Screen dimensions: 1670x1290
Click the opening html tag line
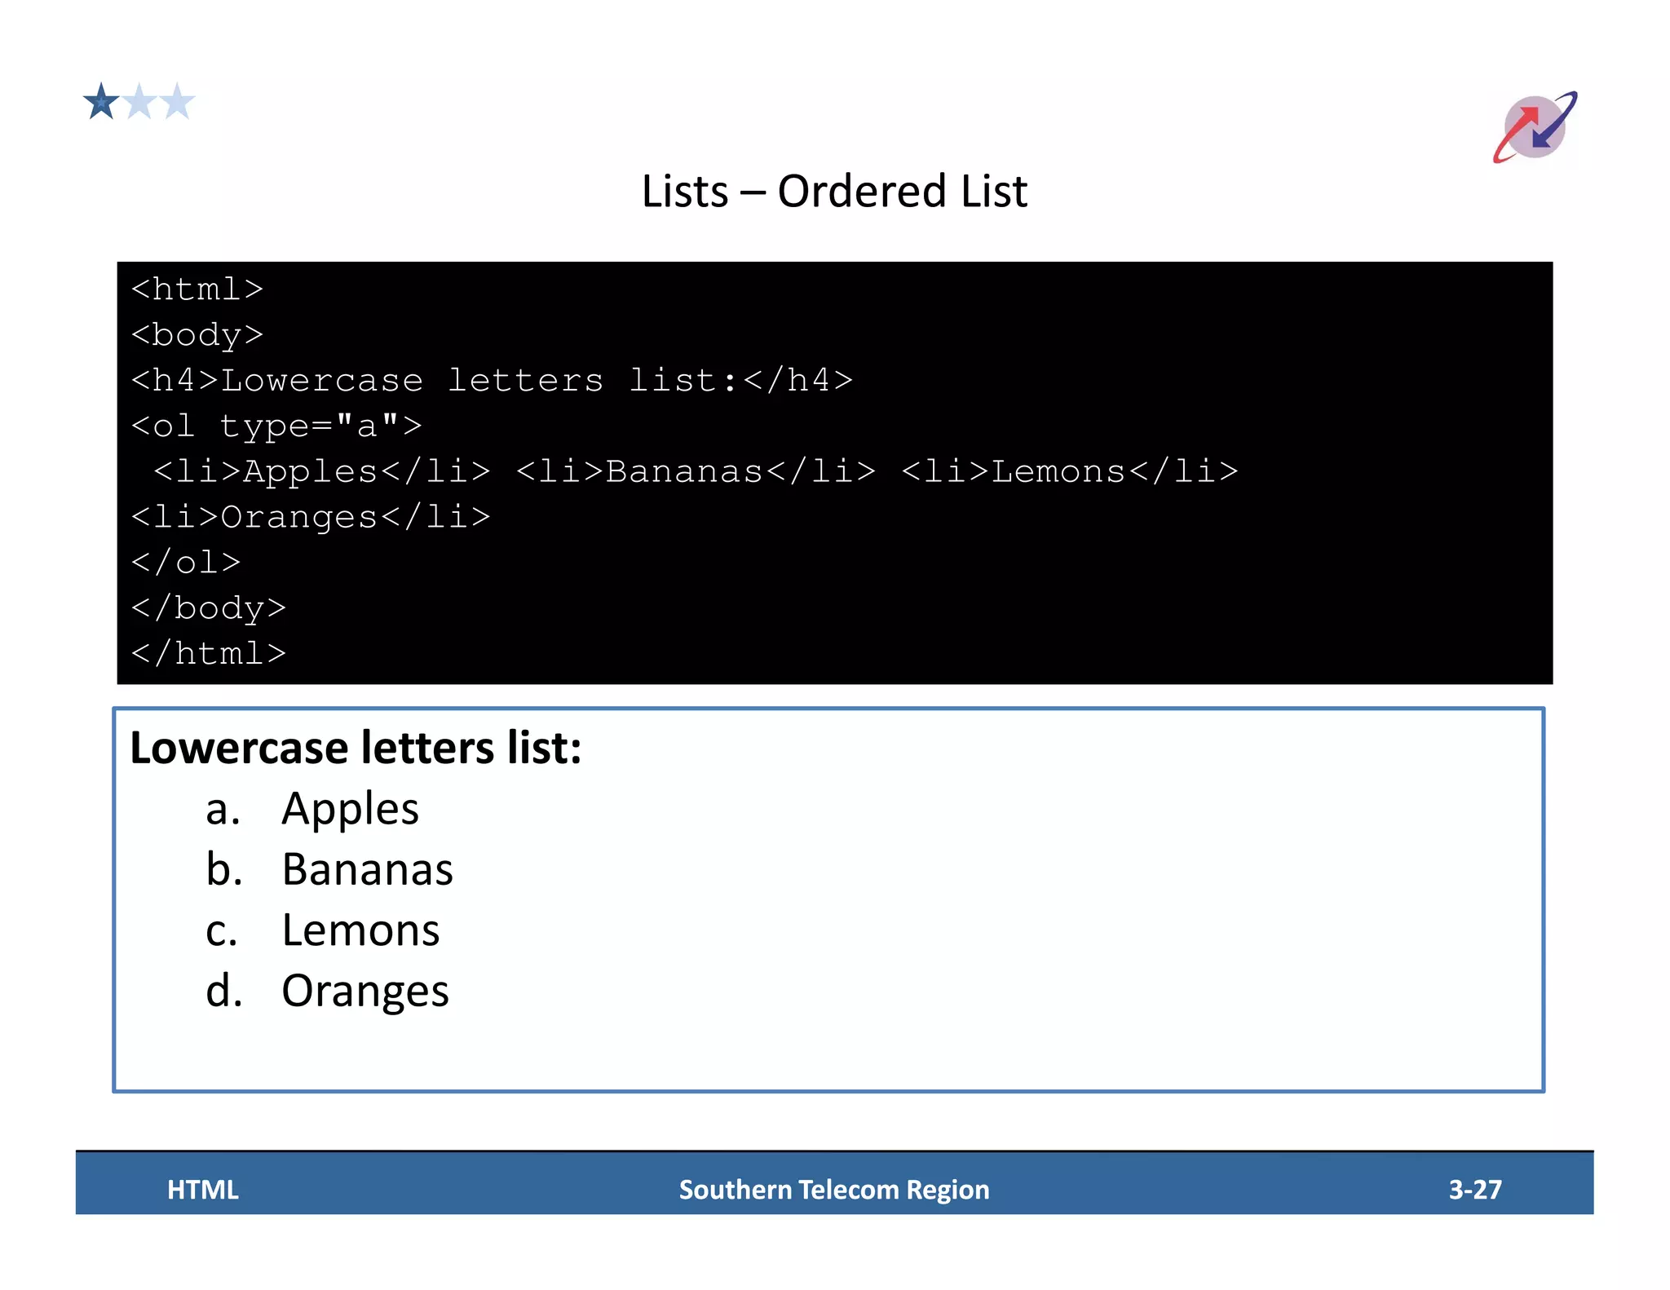[197, 289]
